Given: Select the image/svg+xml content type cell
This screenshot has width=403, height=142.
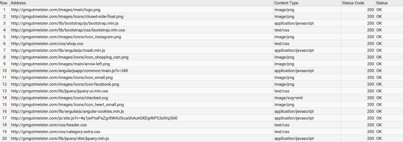Looking at the screenshot, I should pyautogui.click(x=288, y=98).
